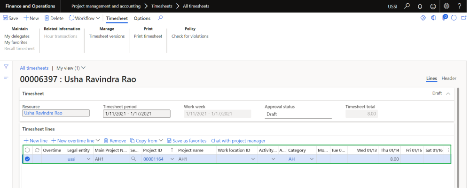Open the feedback smiley icon
The width and height of the screenshot is (470, 188).
(x=433, y=6)
